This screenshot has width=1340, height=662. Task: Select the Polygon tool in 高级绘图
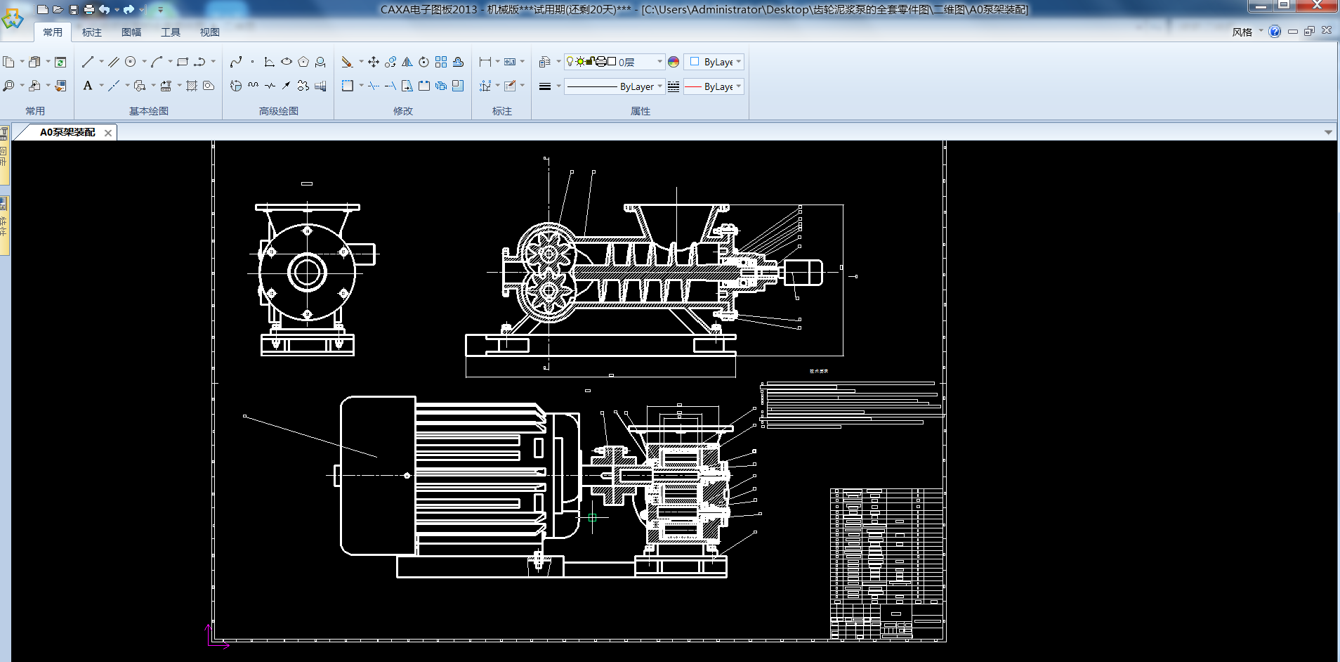(x=303, y=62)
